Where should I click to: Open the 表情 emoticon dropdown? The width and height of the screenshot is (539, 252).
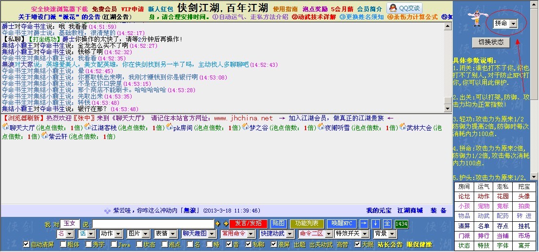click(166, 234)
